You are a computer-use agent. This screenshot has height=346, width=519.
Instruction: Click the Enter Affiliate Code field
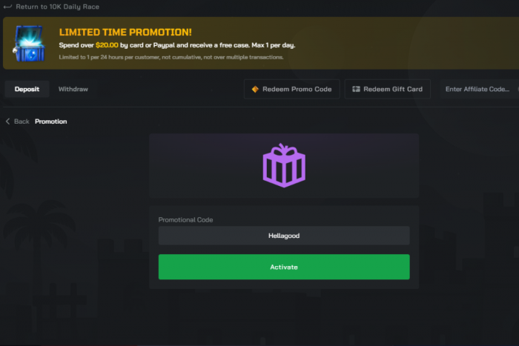[x=479, y=89]
